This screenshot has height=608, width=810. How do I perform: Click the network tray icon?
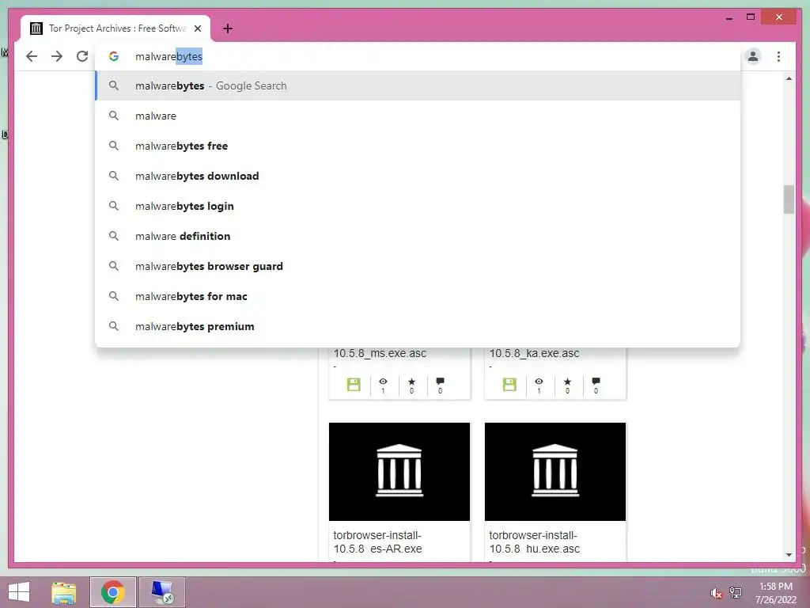point(736,592)
